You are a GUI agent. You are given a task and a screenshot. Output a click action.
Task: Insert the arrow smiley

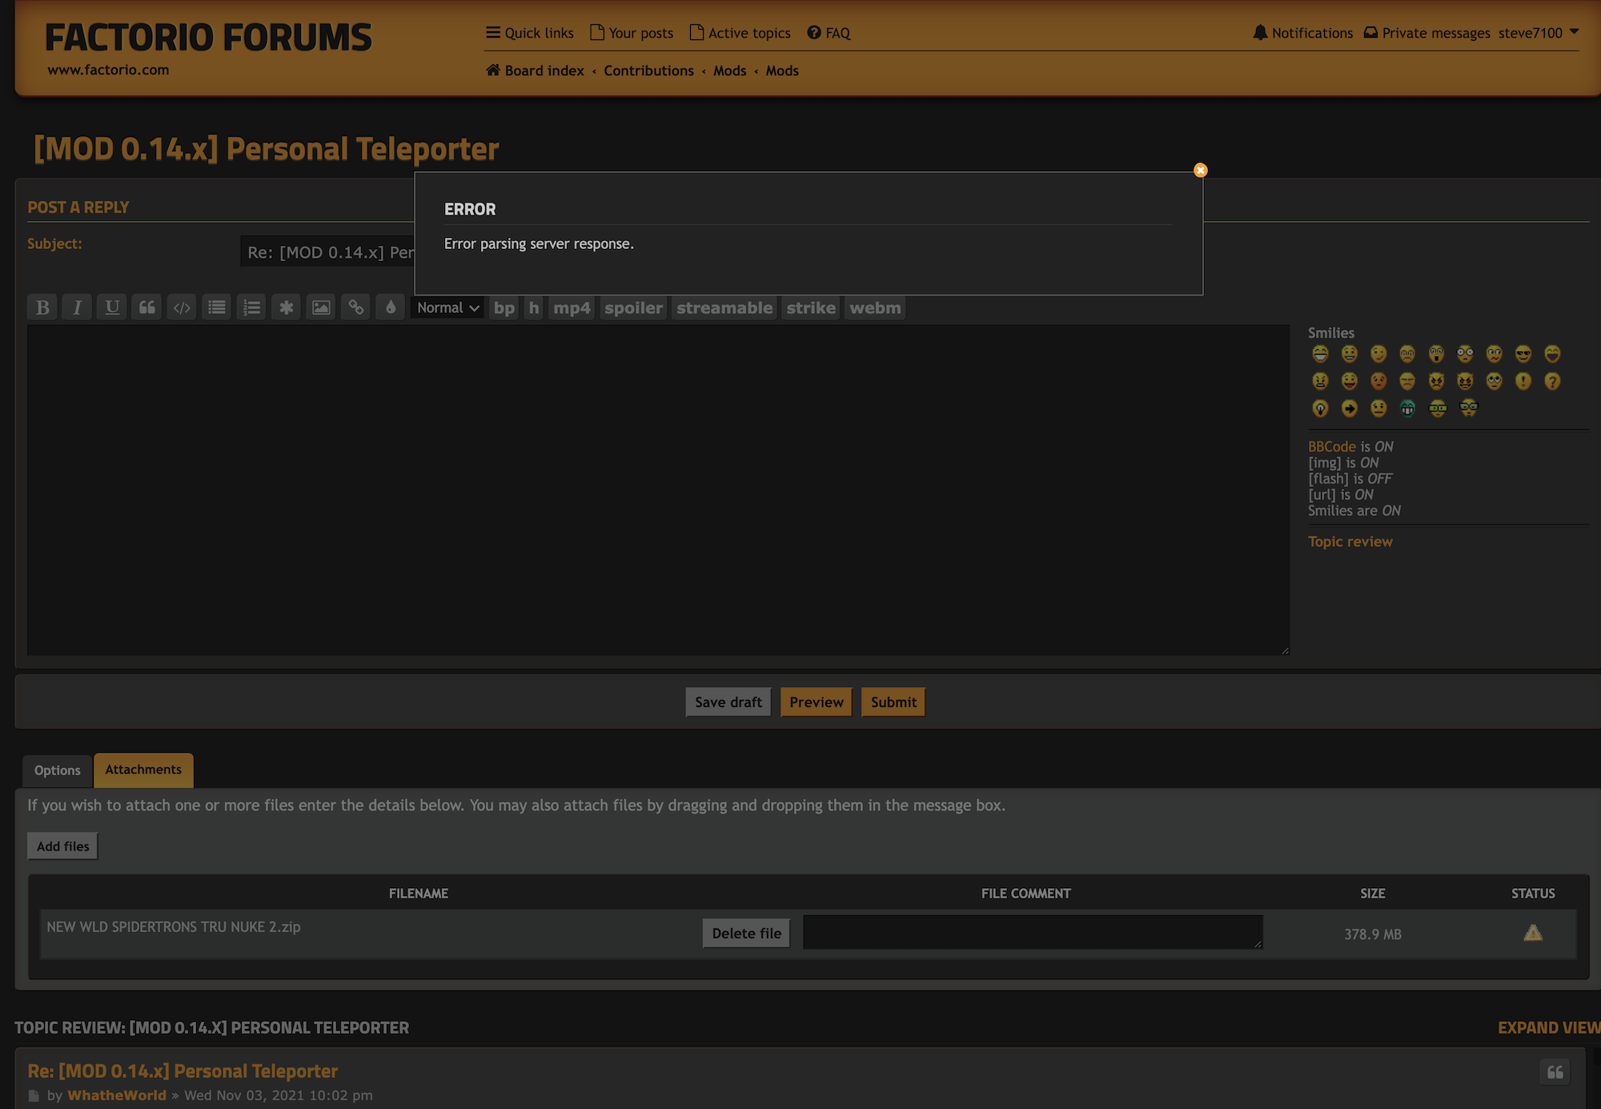(1350, 408)
